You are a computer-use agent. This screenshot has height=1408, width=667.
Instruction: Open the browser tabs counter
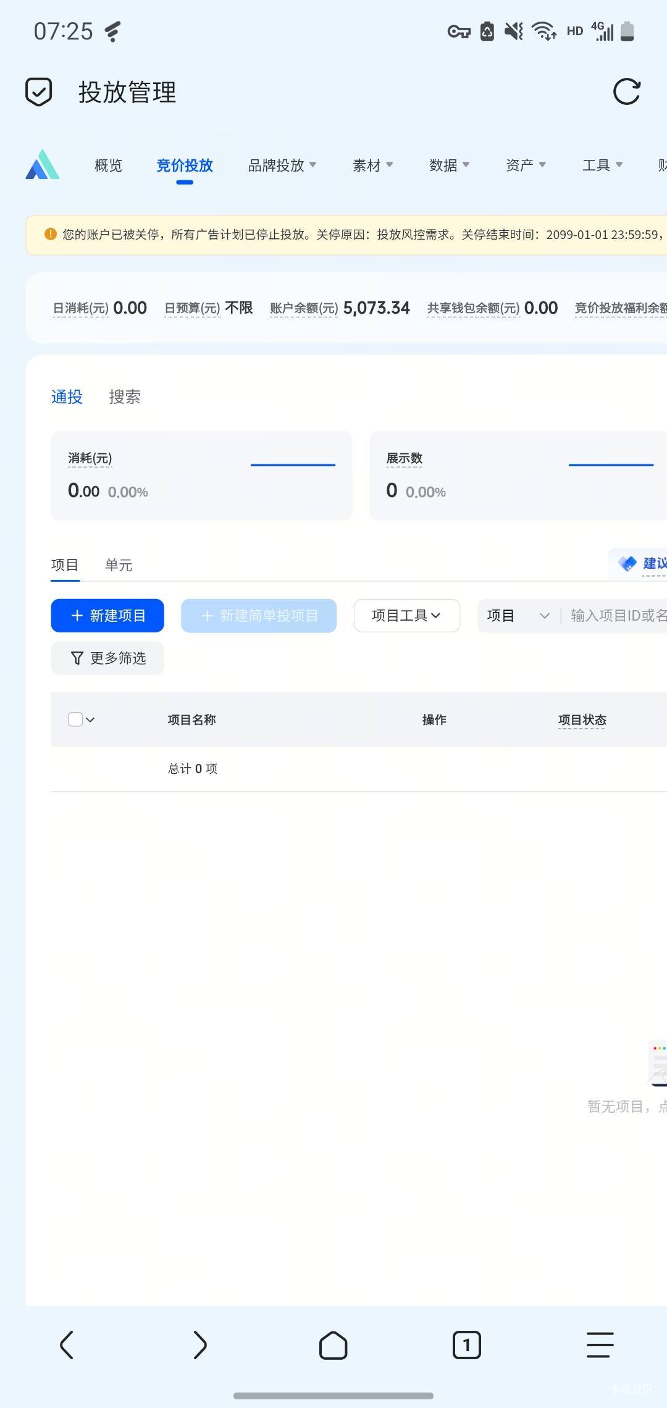tap(467, 1345)
